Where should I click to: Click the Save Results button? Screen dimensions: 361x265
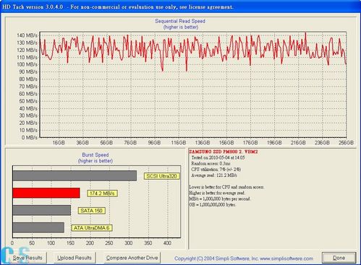click(x=27, y=258)
